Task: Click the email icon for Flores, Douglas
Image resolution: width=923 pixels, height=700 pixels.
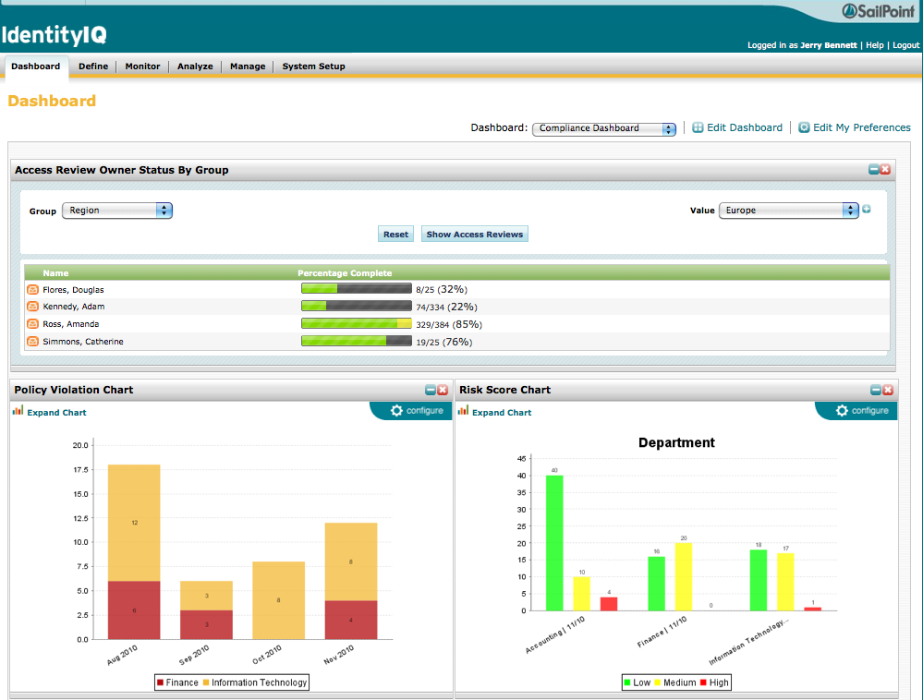Action: (33, 289)
